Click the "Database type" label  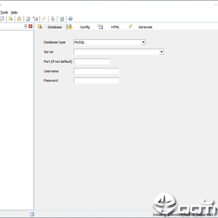pos(54,42)
